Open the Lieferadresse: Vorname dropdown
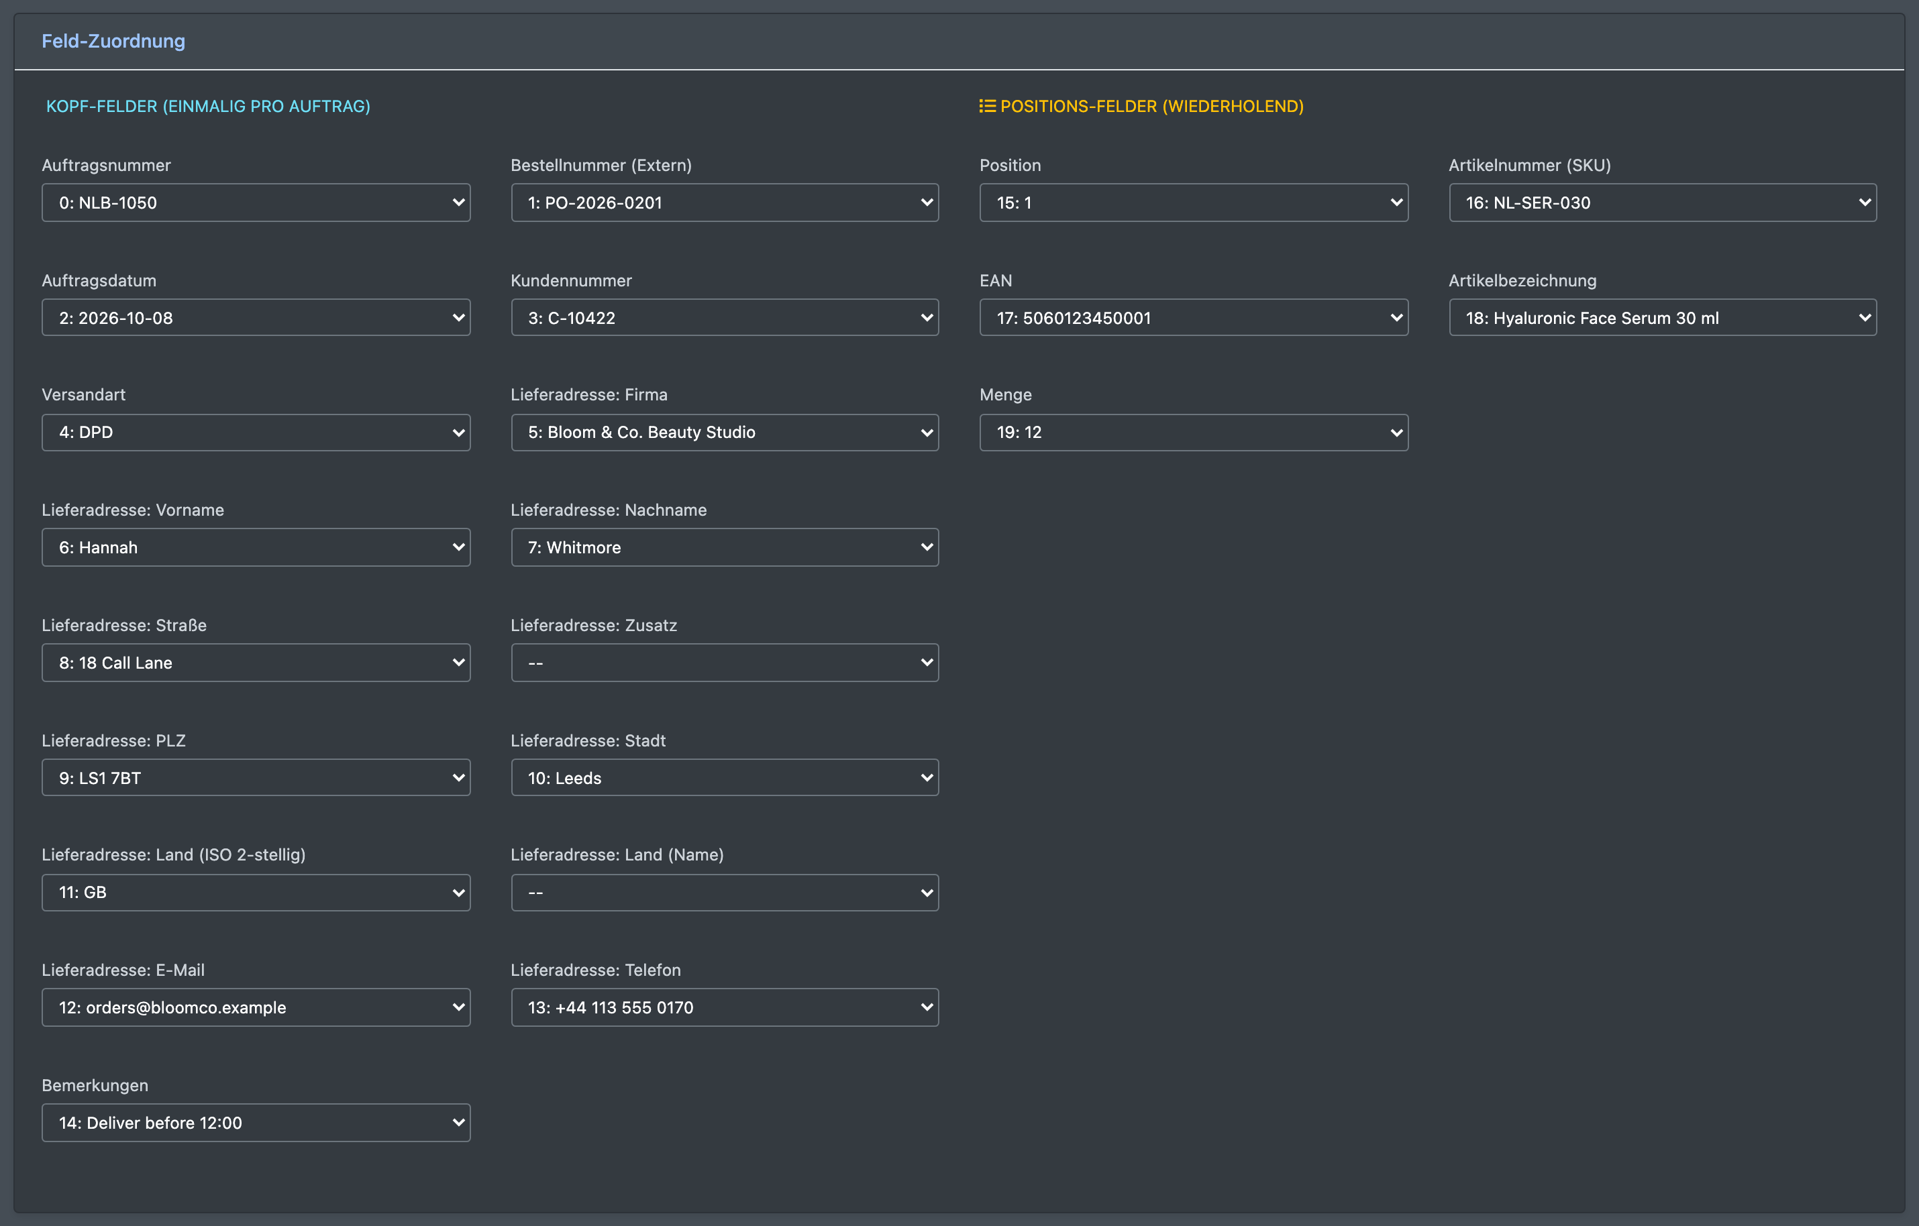The width and height of the screenshot is (1919, 1226). coord(256,547)
